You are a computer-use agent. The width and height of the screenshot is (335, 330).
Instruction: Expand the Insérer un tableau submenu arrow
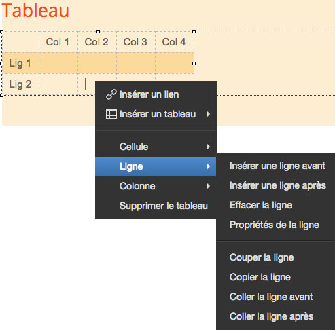209,114
